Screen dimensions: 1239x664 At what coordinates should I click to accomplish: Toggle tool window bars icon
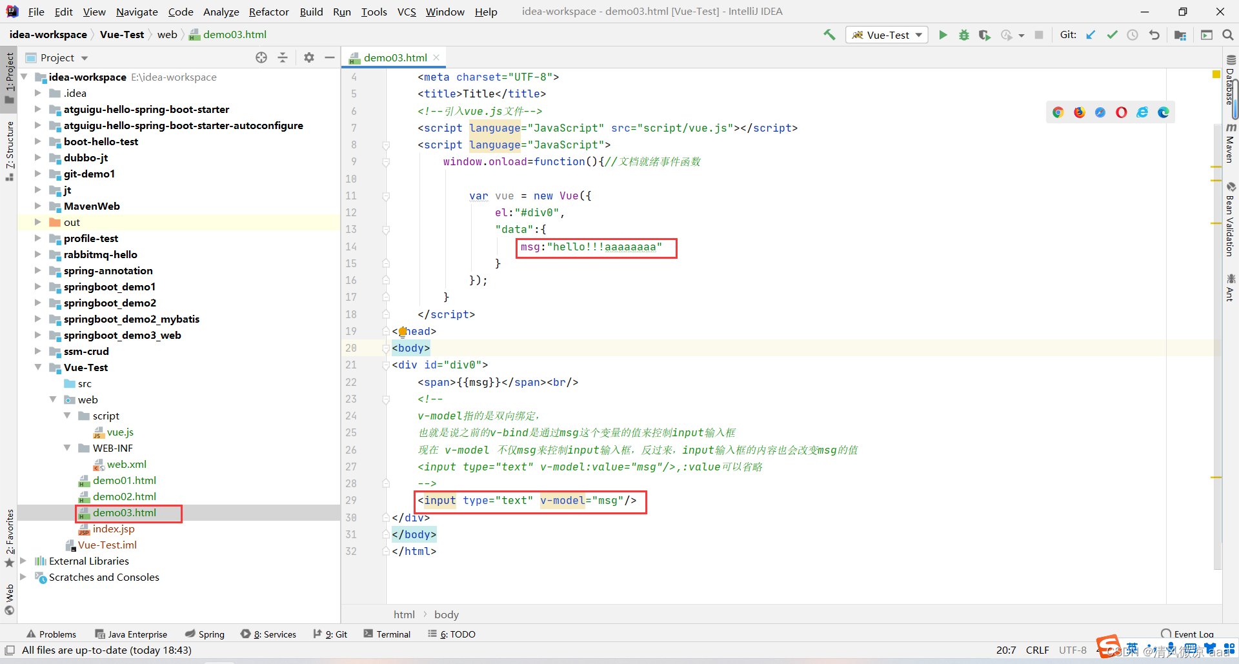click(x=10, y=650)
